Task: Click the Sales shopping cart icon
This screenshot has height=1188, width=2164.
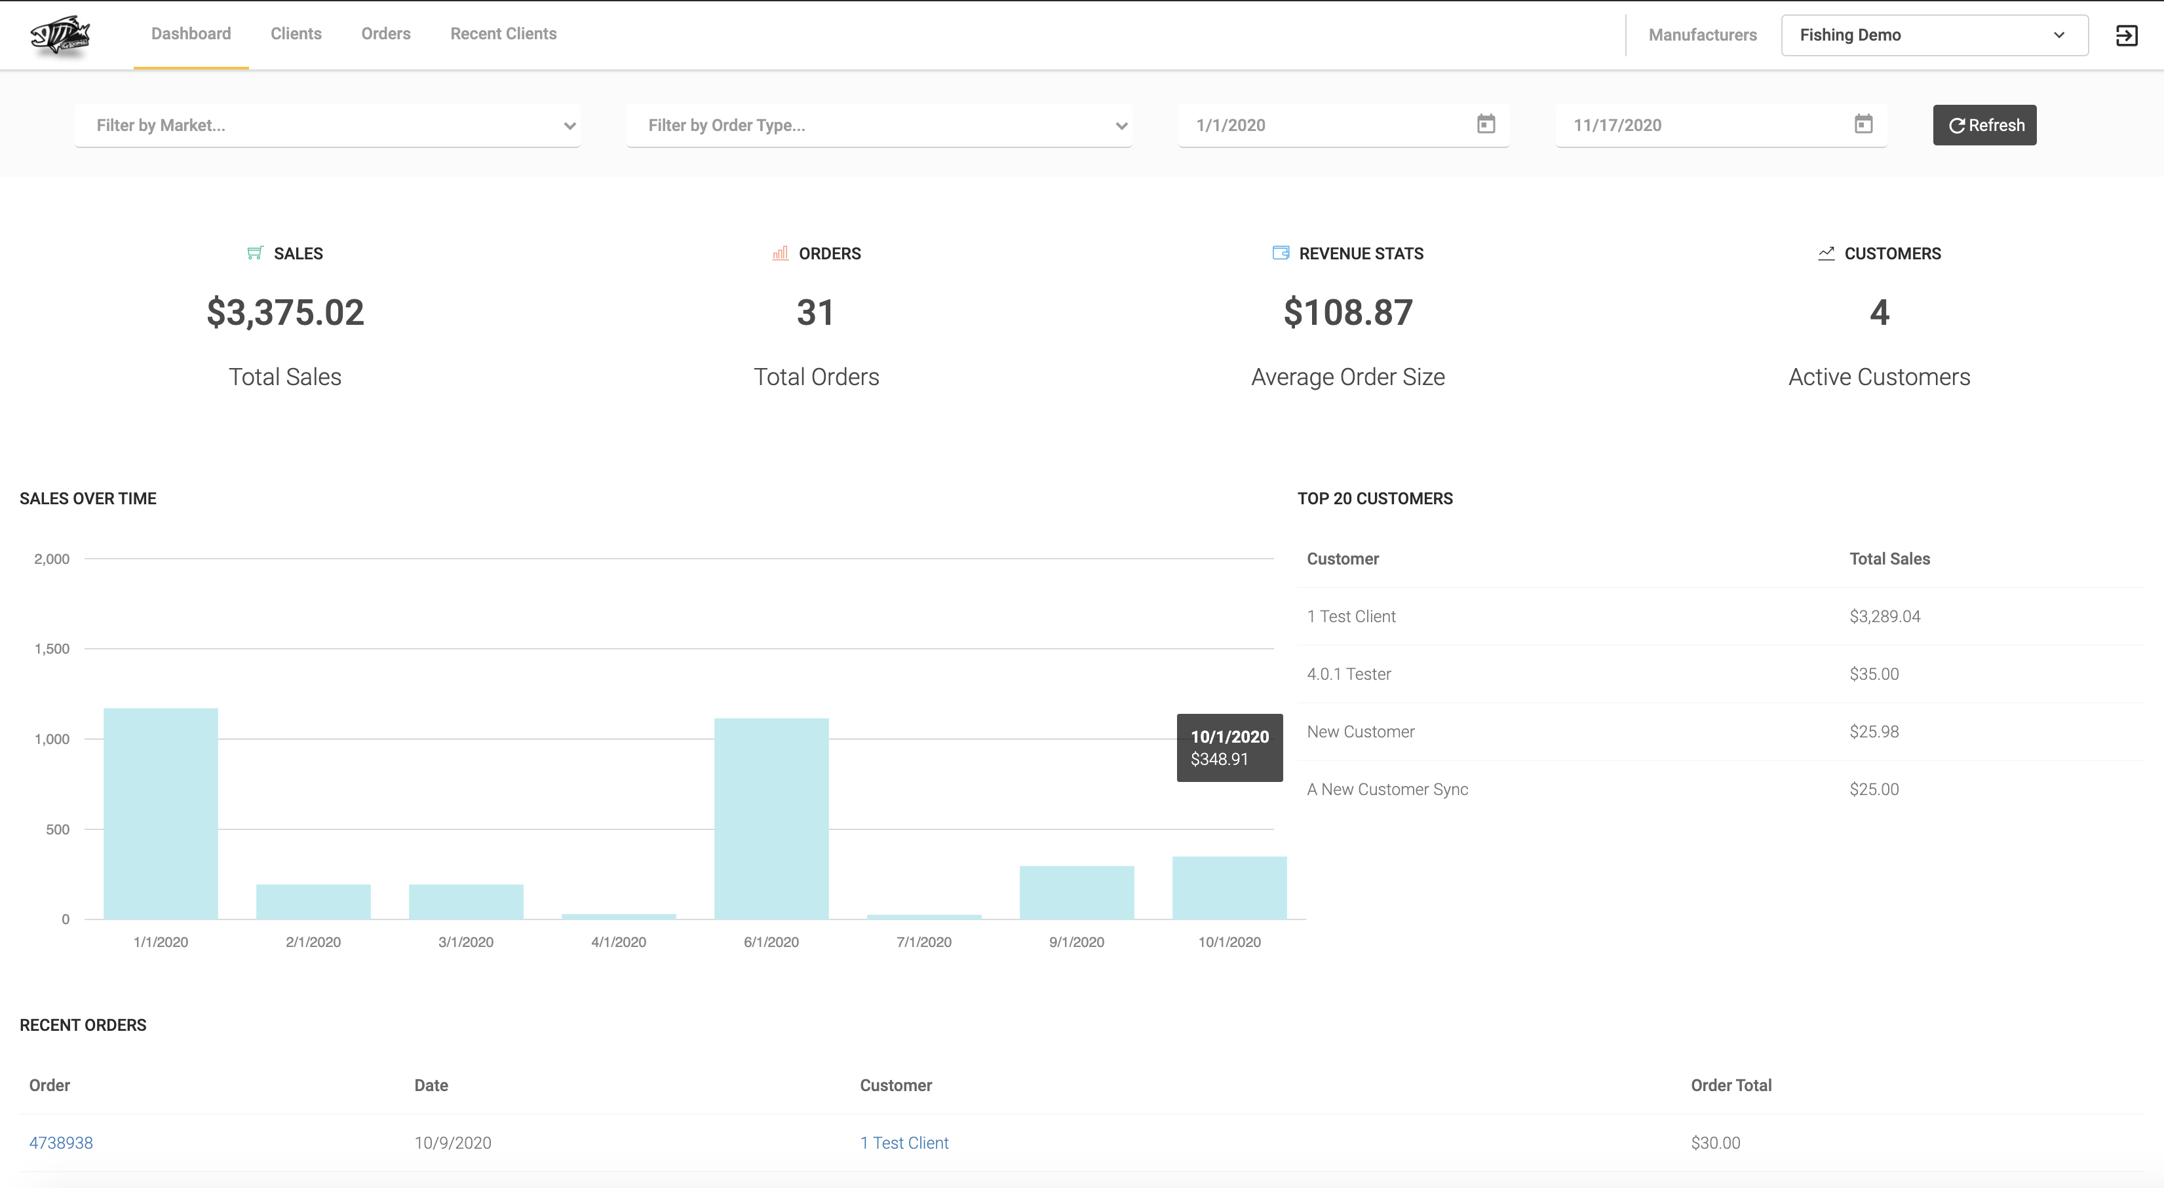Action: (x=256, y=253)
